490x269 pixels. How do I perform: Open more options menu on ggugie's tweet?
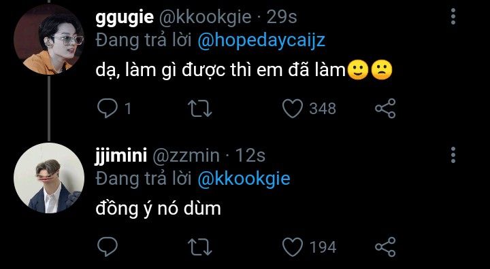(453, 16)
